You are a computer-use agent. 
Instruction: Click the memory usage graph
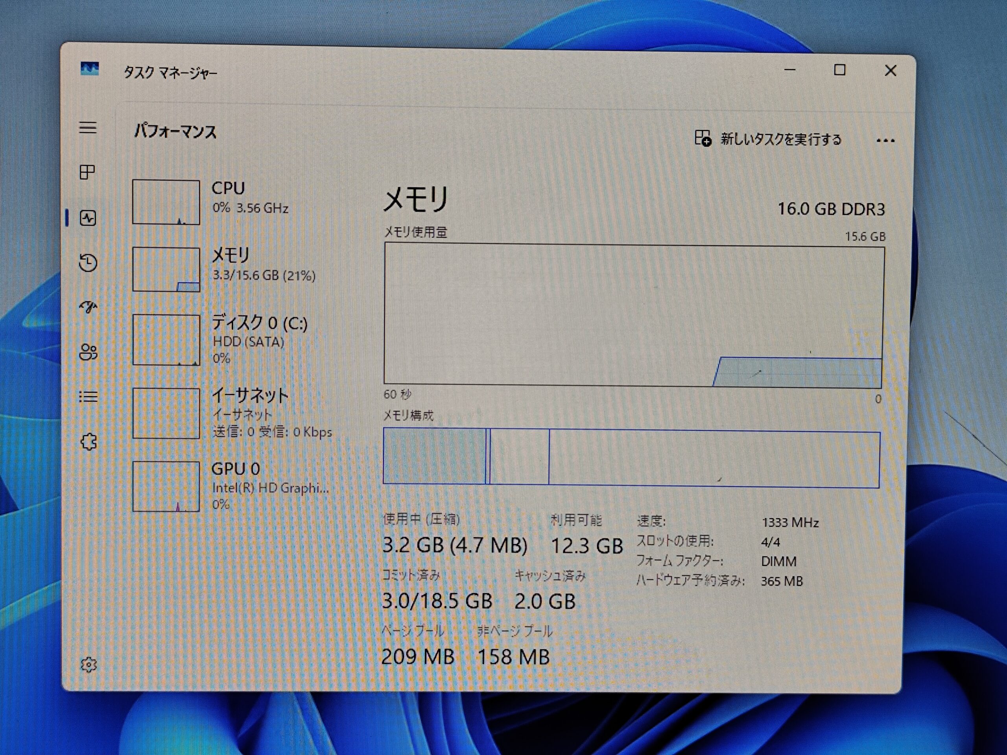pos(634,315)
